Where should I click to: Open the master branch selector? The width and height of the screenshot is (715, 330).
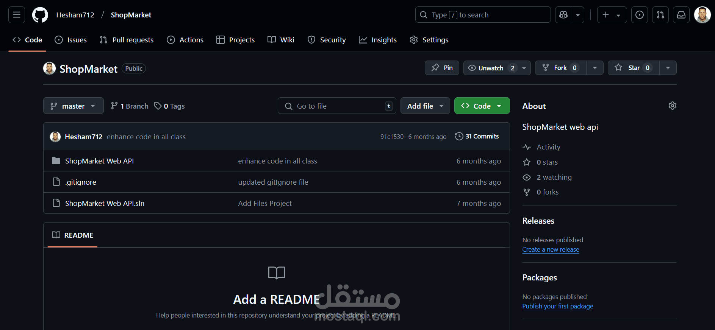(x=74, y=106)
